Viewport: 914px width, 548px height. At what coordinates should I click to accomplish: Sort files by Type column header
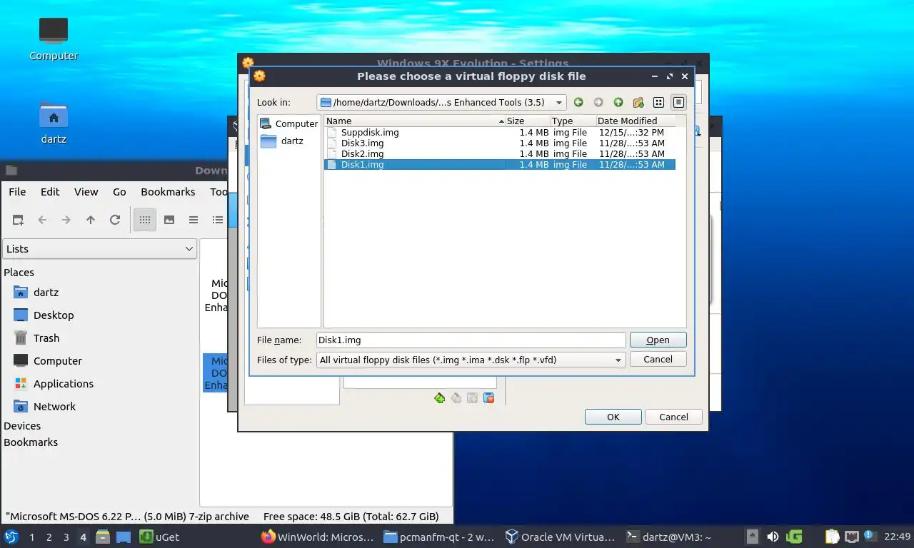coord(573,121)
